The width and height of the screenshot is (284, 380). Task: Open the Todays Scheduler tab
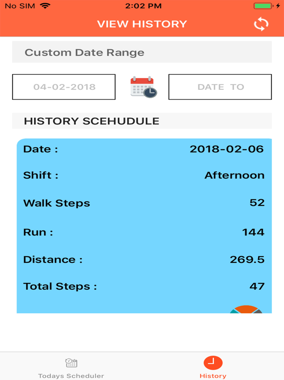71,366
